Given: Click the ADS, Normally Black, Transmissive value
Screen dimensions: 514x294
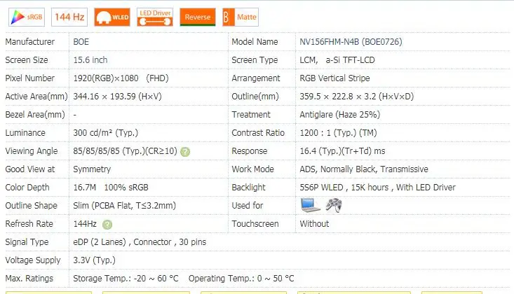Looking at the screenshot, I should pos(364,169).
